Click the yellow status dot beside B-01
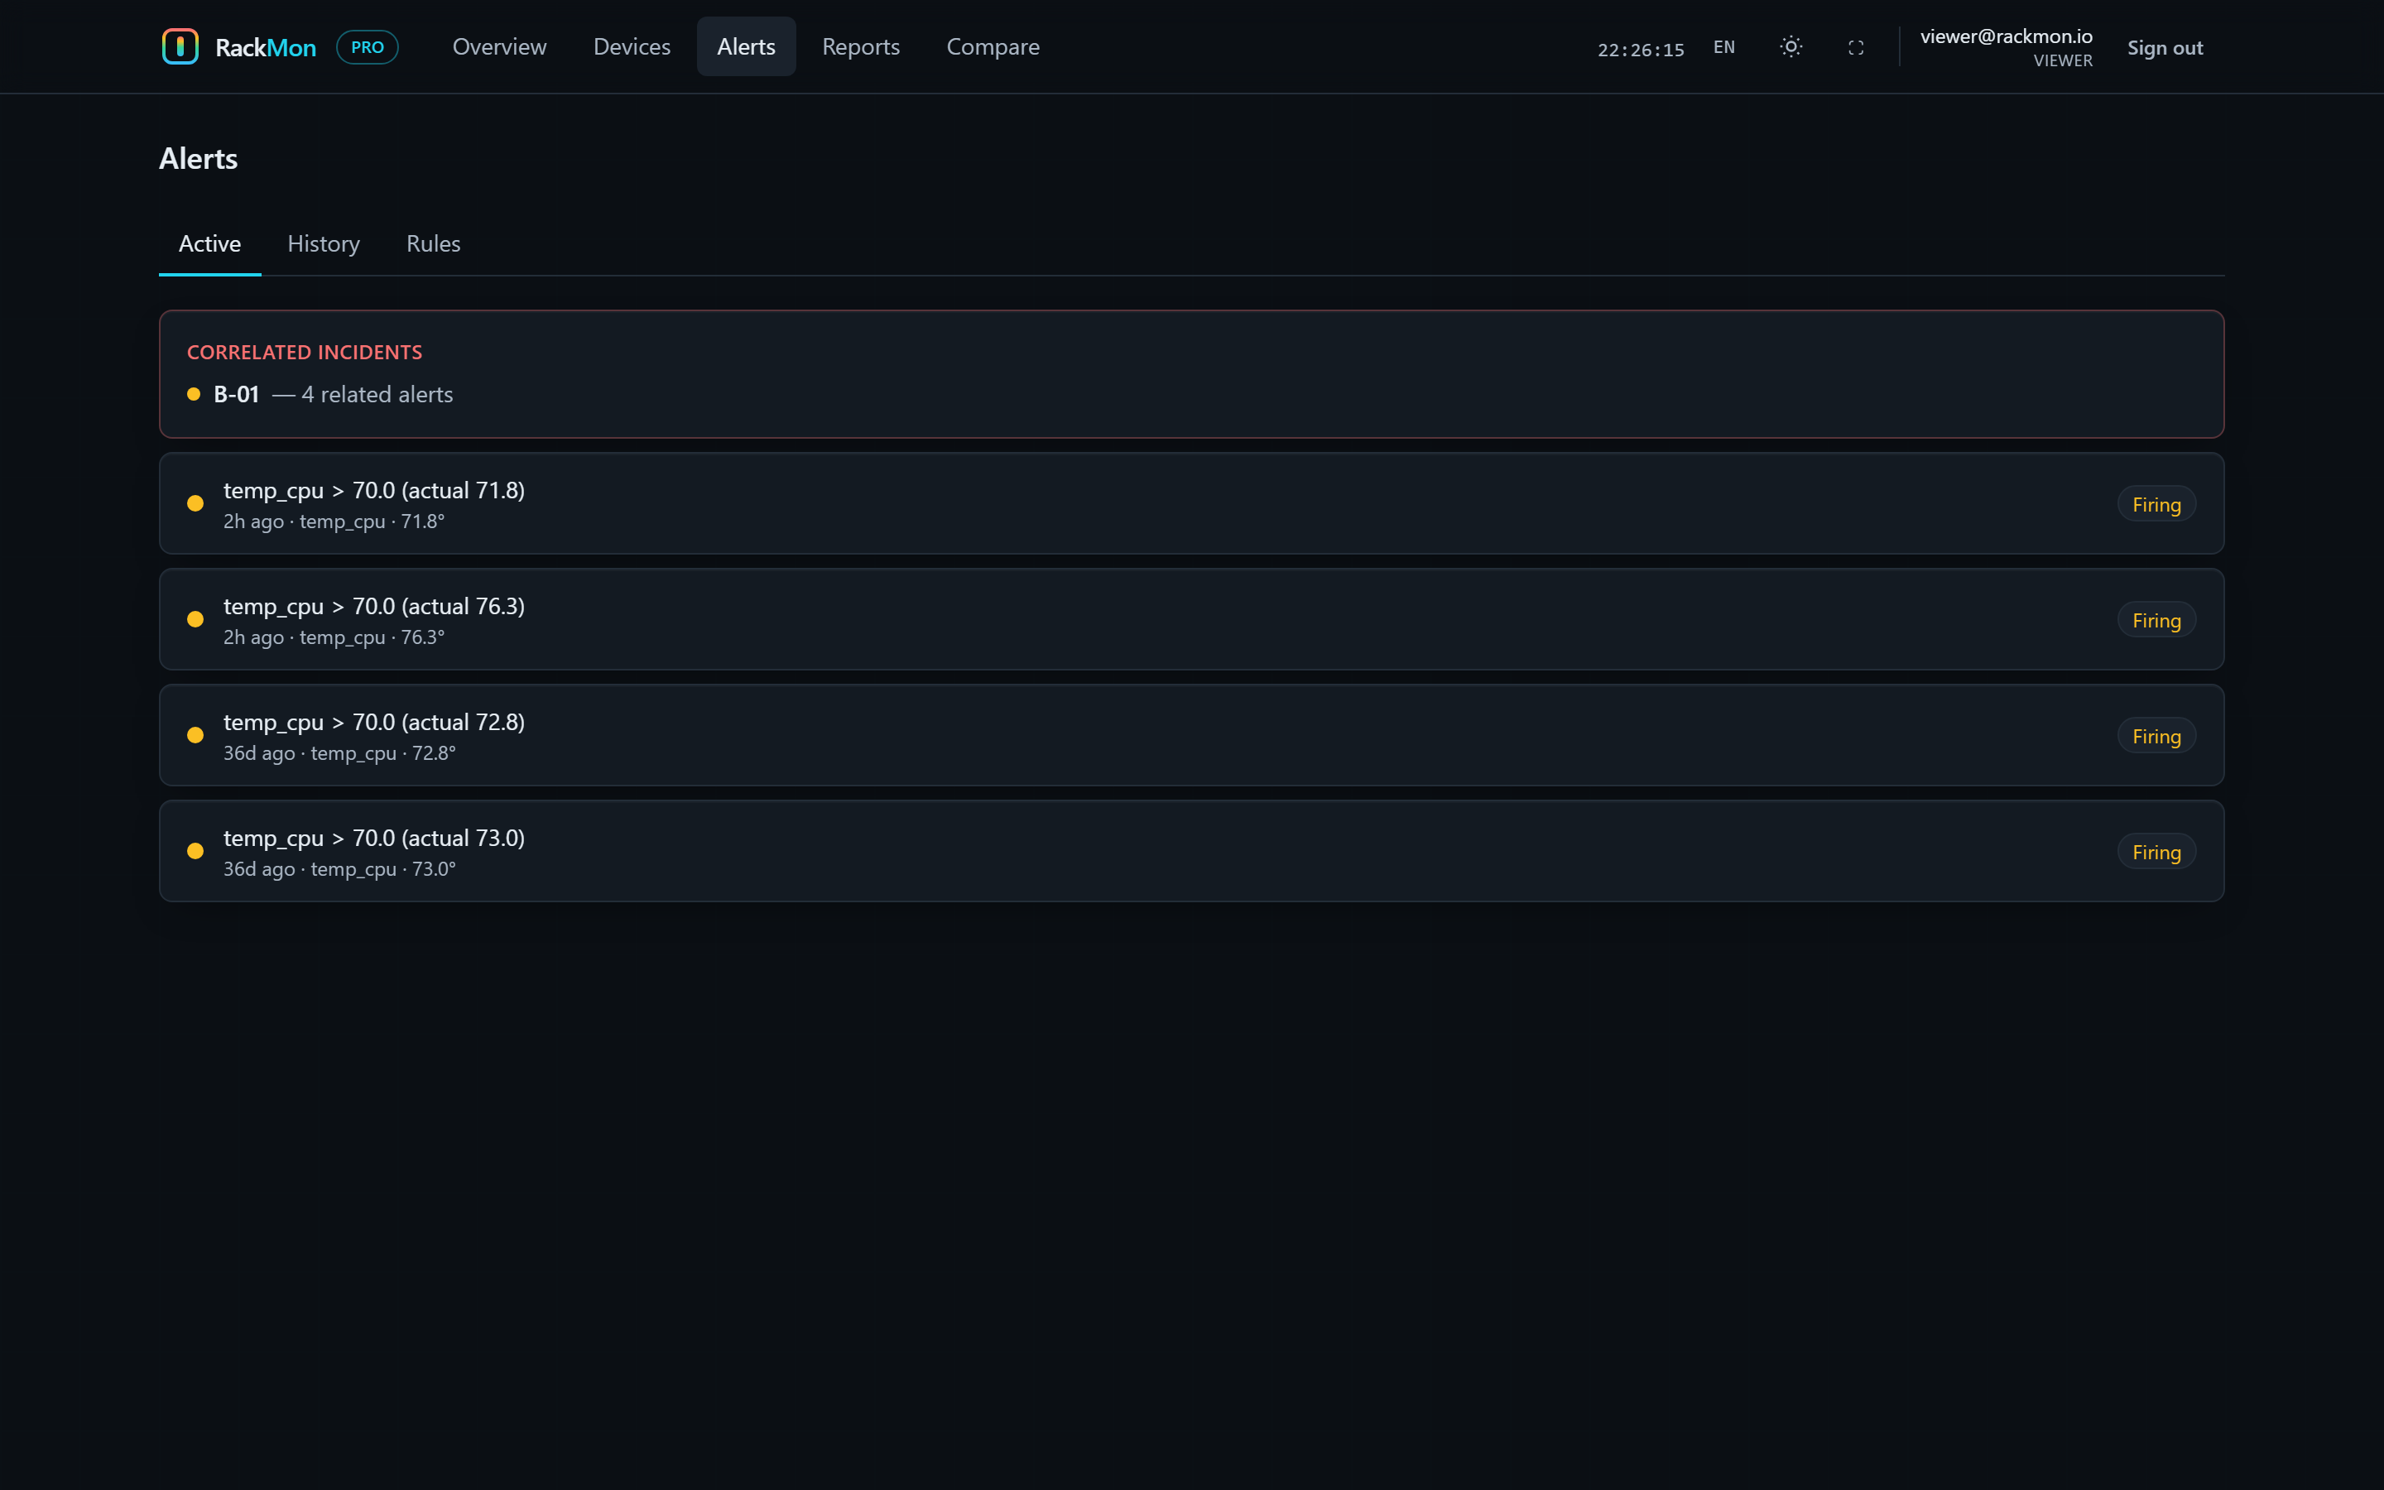The height and width of the screenshot is (1490, 2384). click(194, 394)
